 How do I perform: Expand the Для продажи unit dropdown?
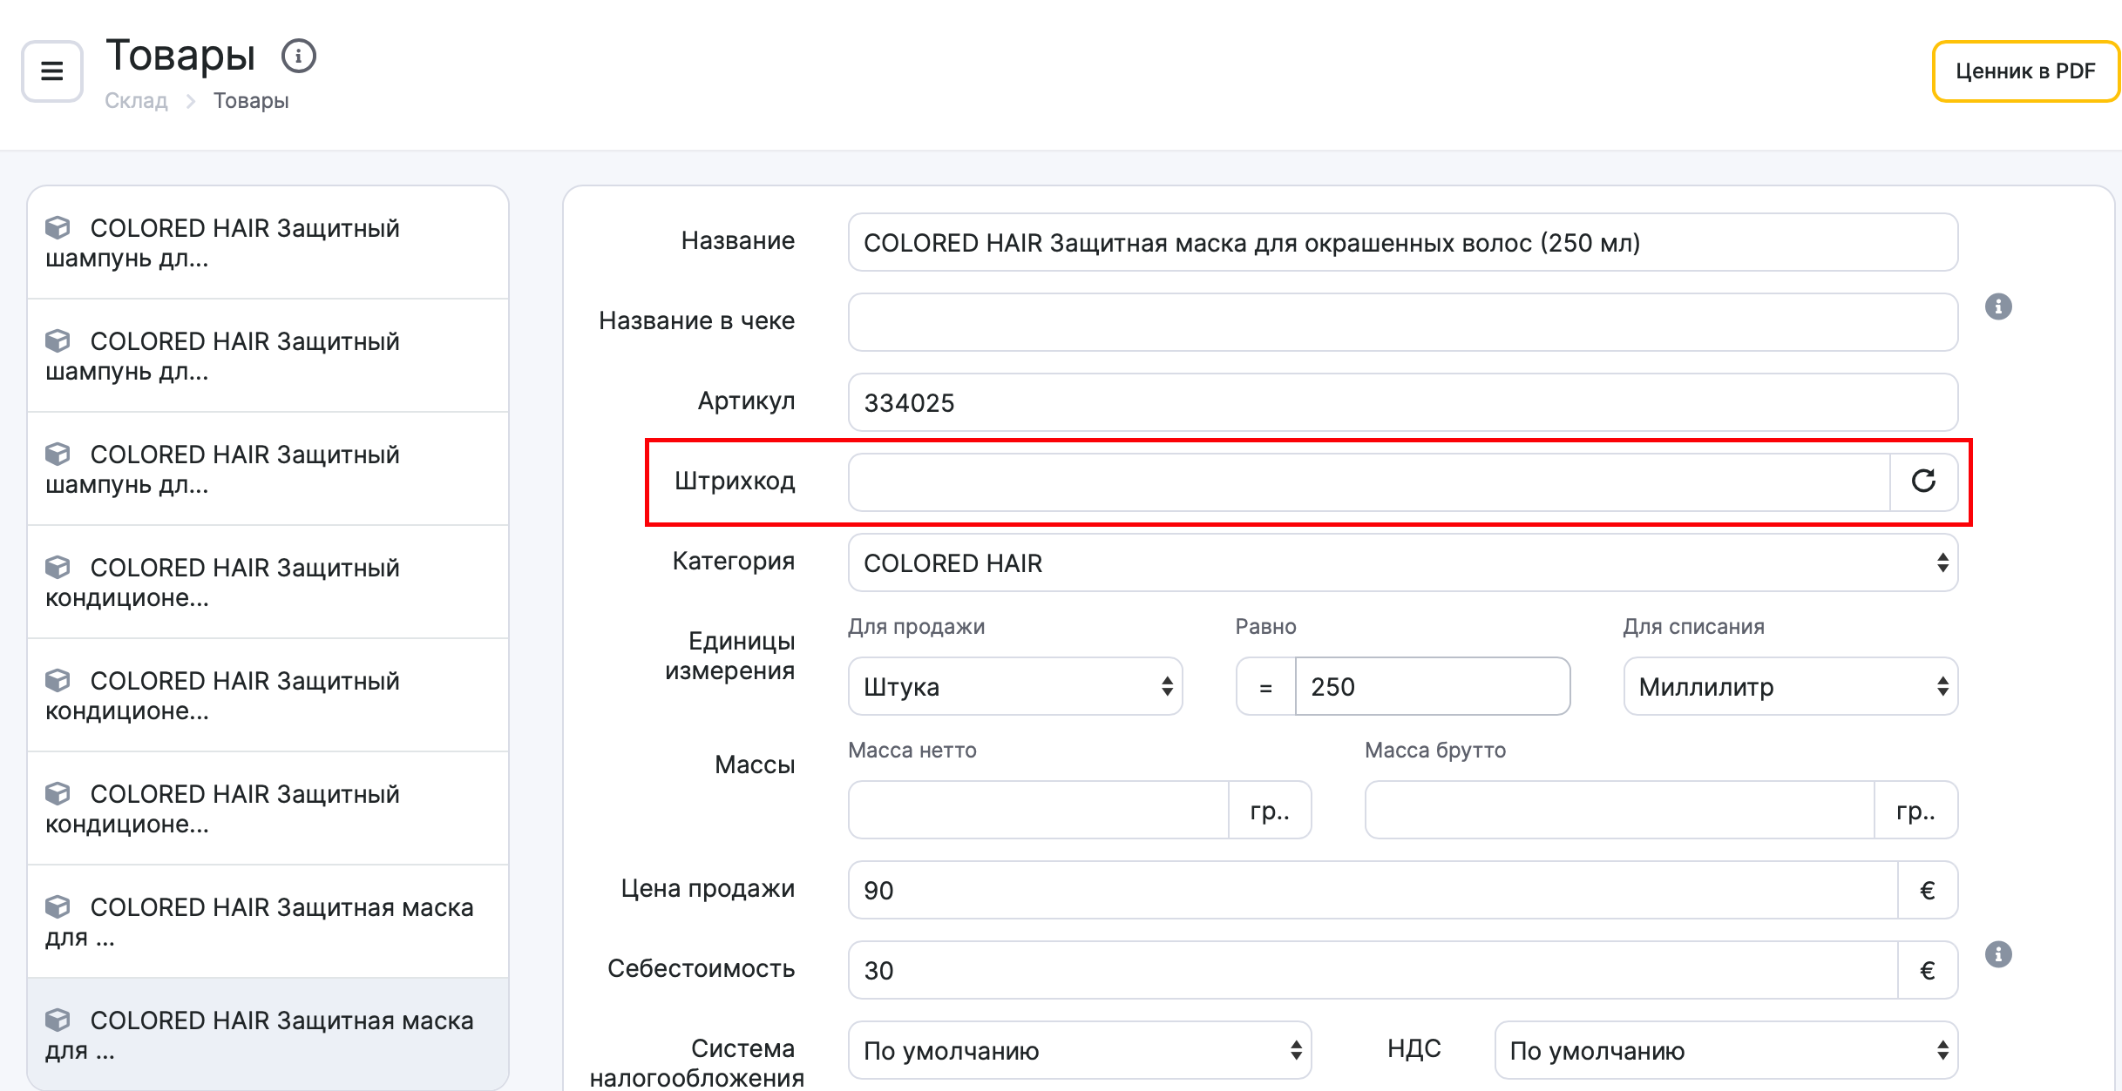pos(1014,686)
